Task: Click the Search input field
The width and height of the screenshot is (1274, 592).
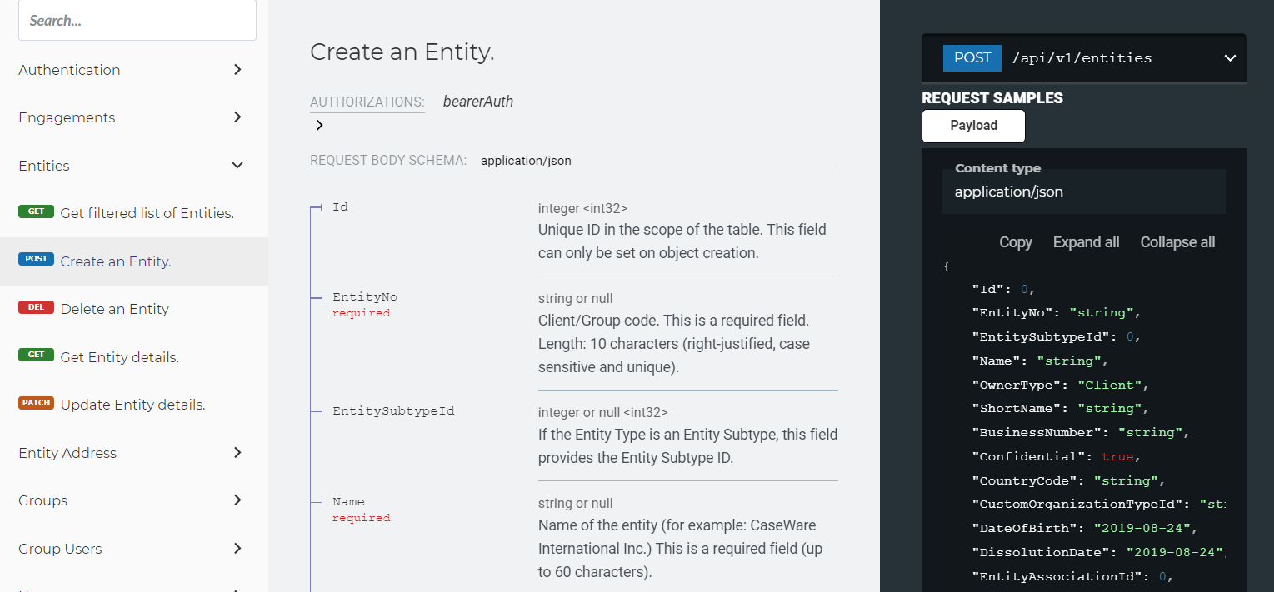Action: pyautogui.click(x=137, y=21)
